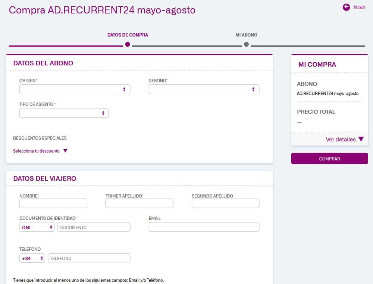Screen dimensions: 373x284
Task: Click the arrow icon on the +34 prefix selector
Action: click(40, 258)
